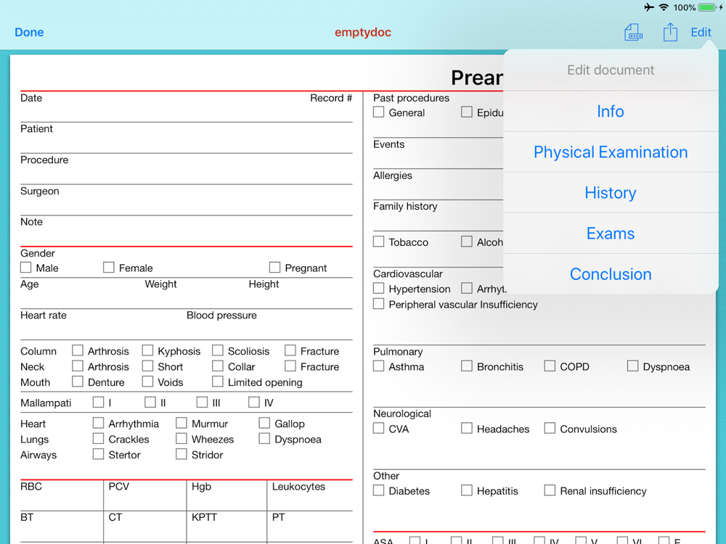Tap the Events field

coord(438,153)
